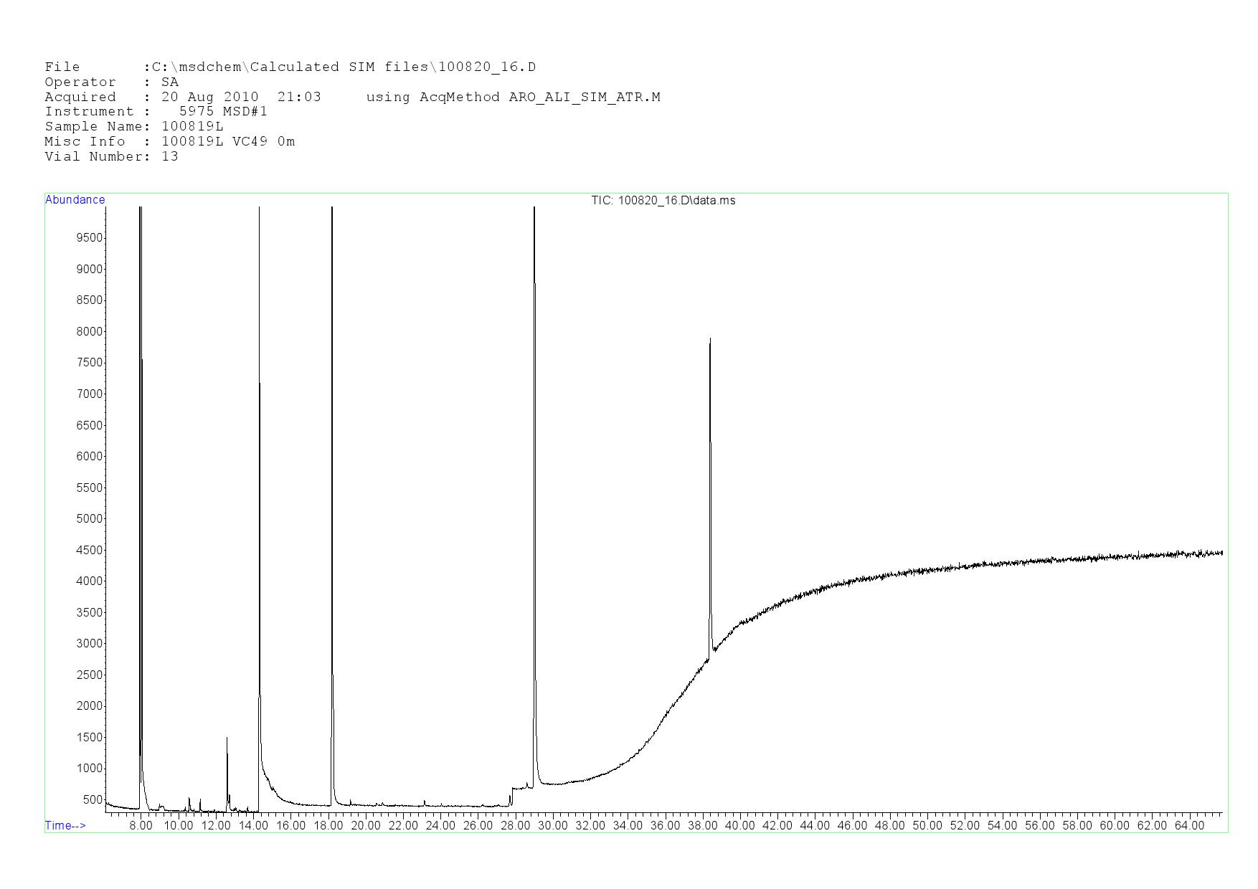
Task: Click the Time--> x-axis label
Action: [x=65, y=825]
